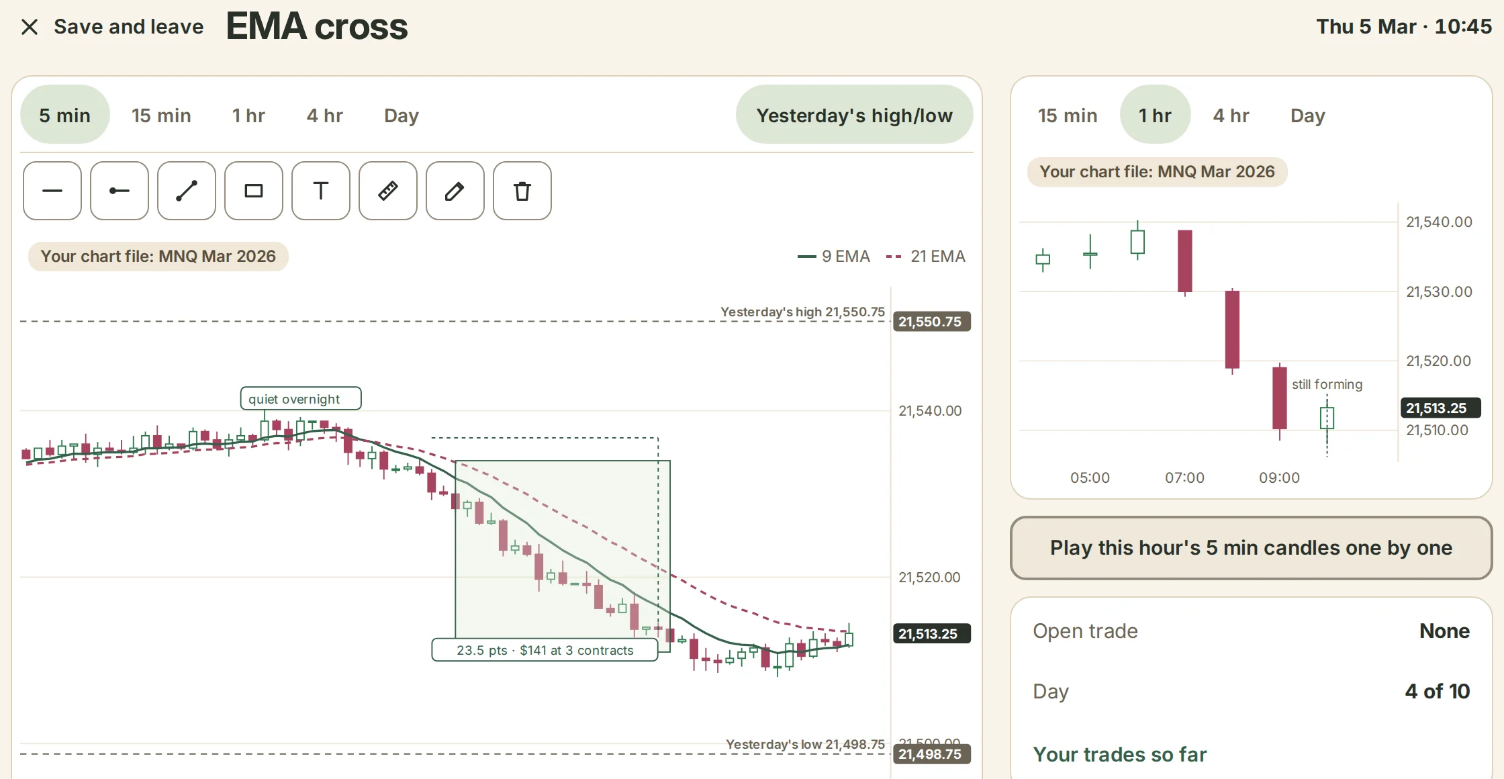Screen dimensions: 1504x779
Task: Click the trash delete drawing icon
Action: pos(522,191)
